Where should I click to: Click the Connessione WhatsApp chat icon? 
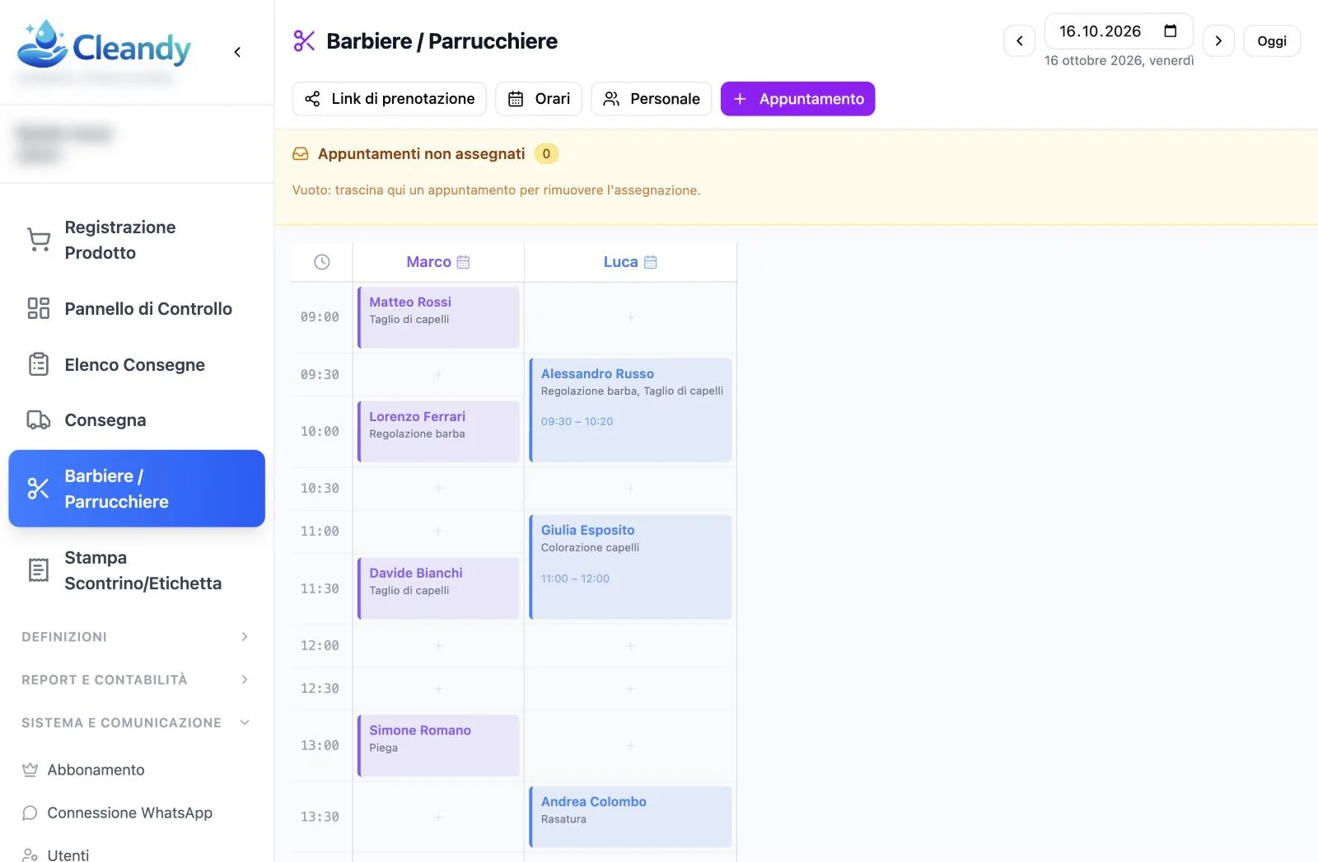pos(30,813)
